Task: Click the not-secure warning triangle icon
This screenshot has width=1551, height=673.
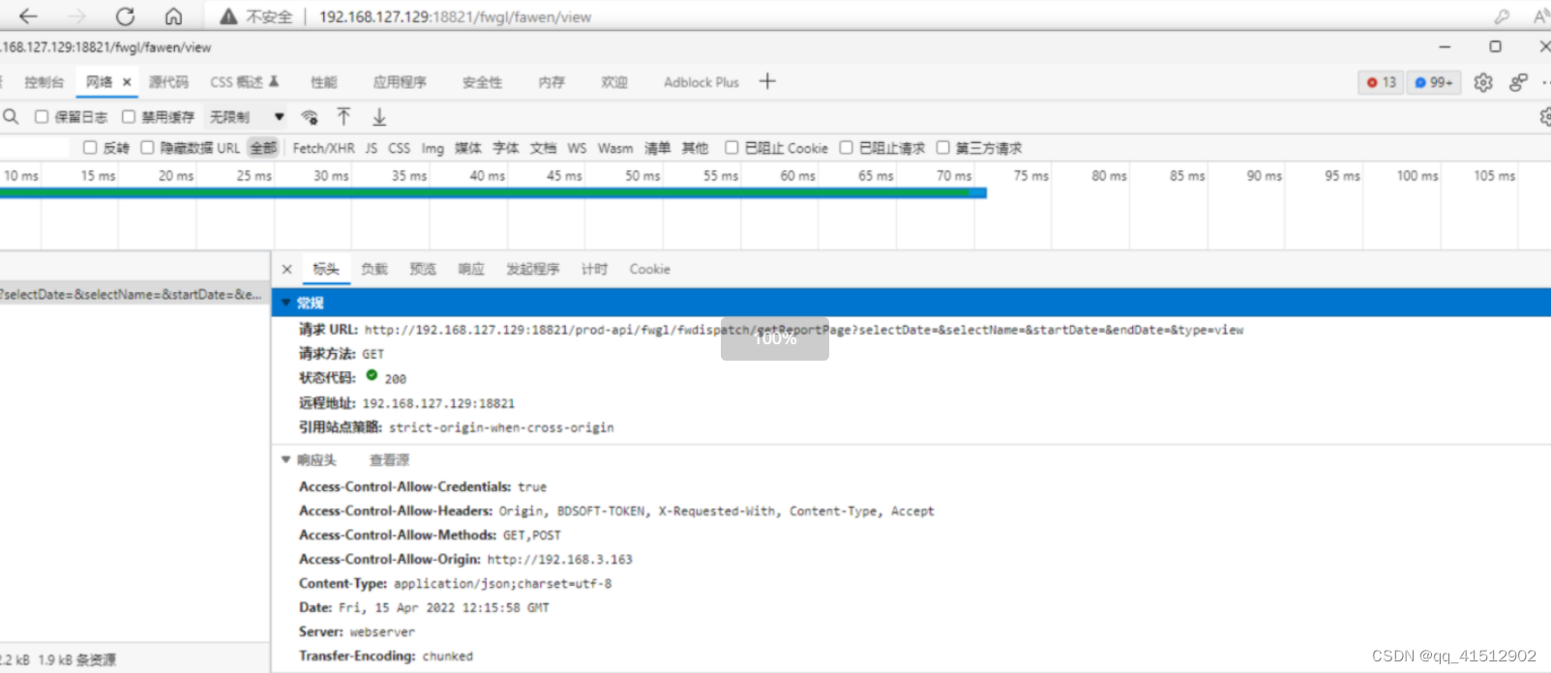Action: coord(228,16)
